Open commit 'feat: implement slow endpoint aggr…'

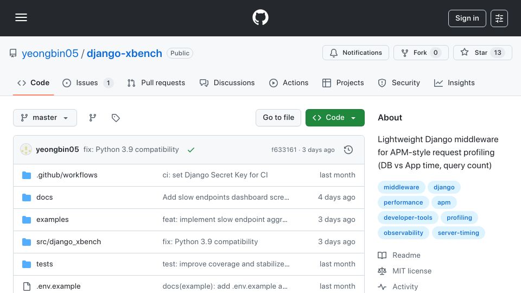pos(225,220)
